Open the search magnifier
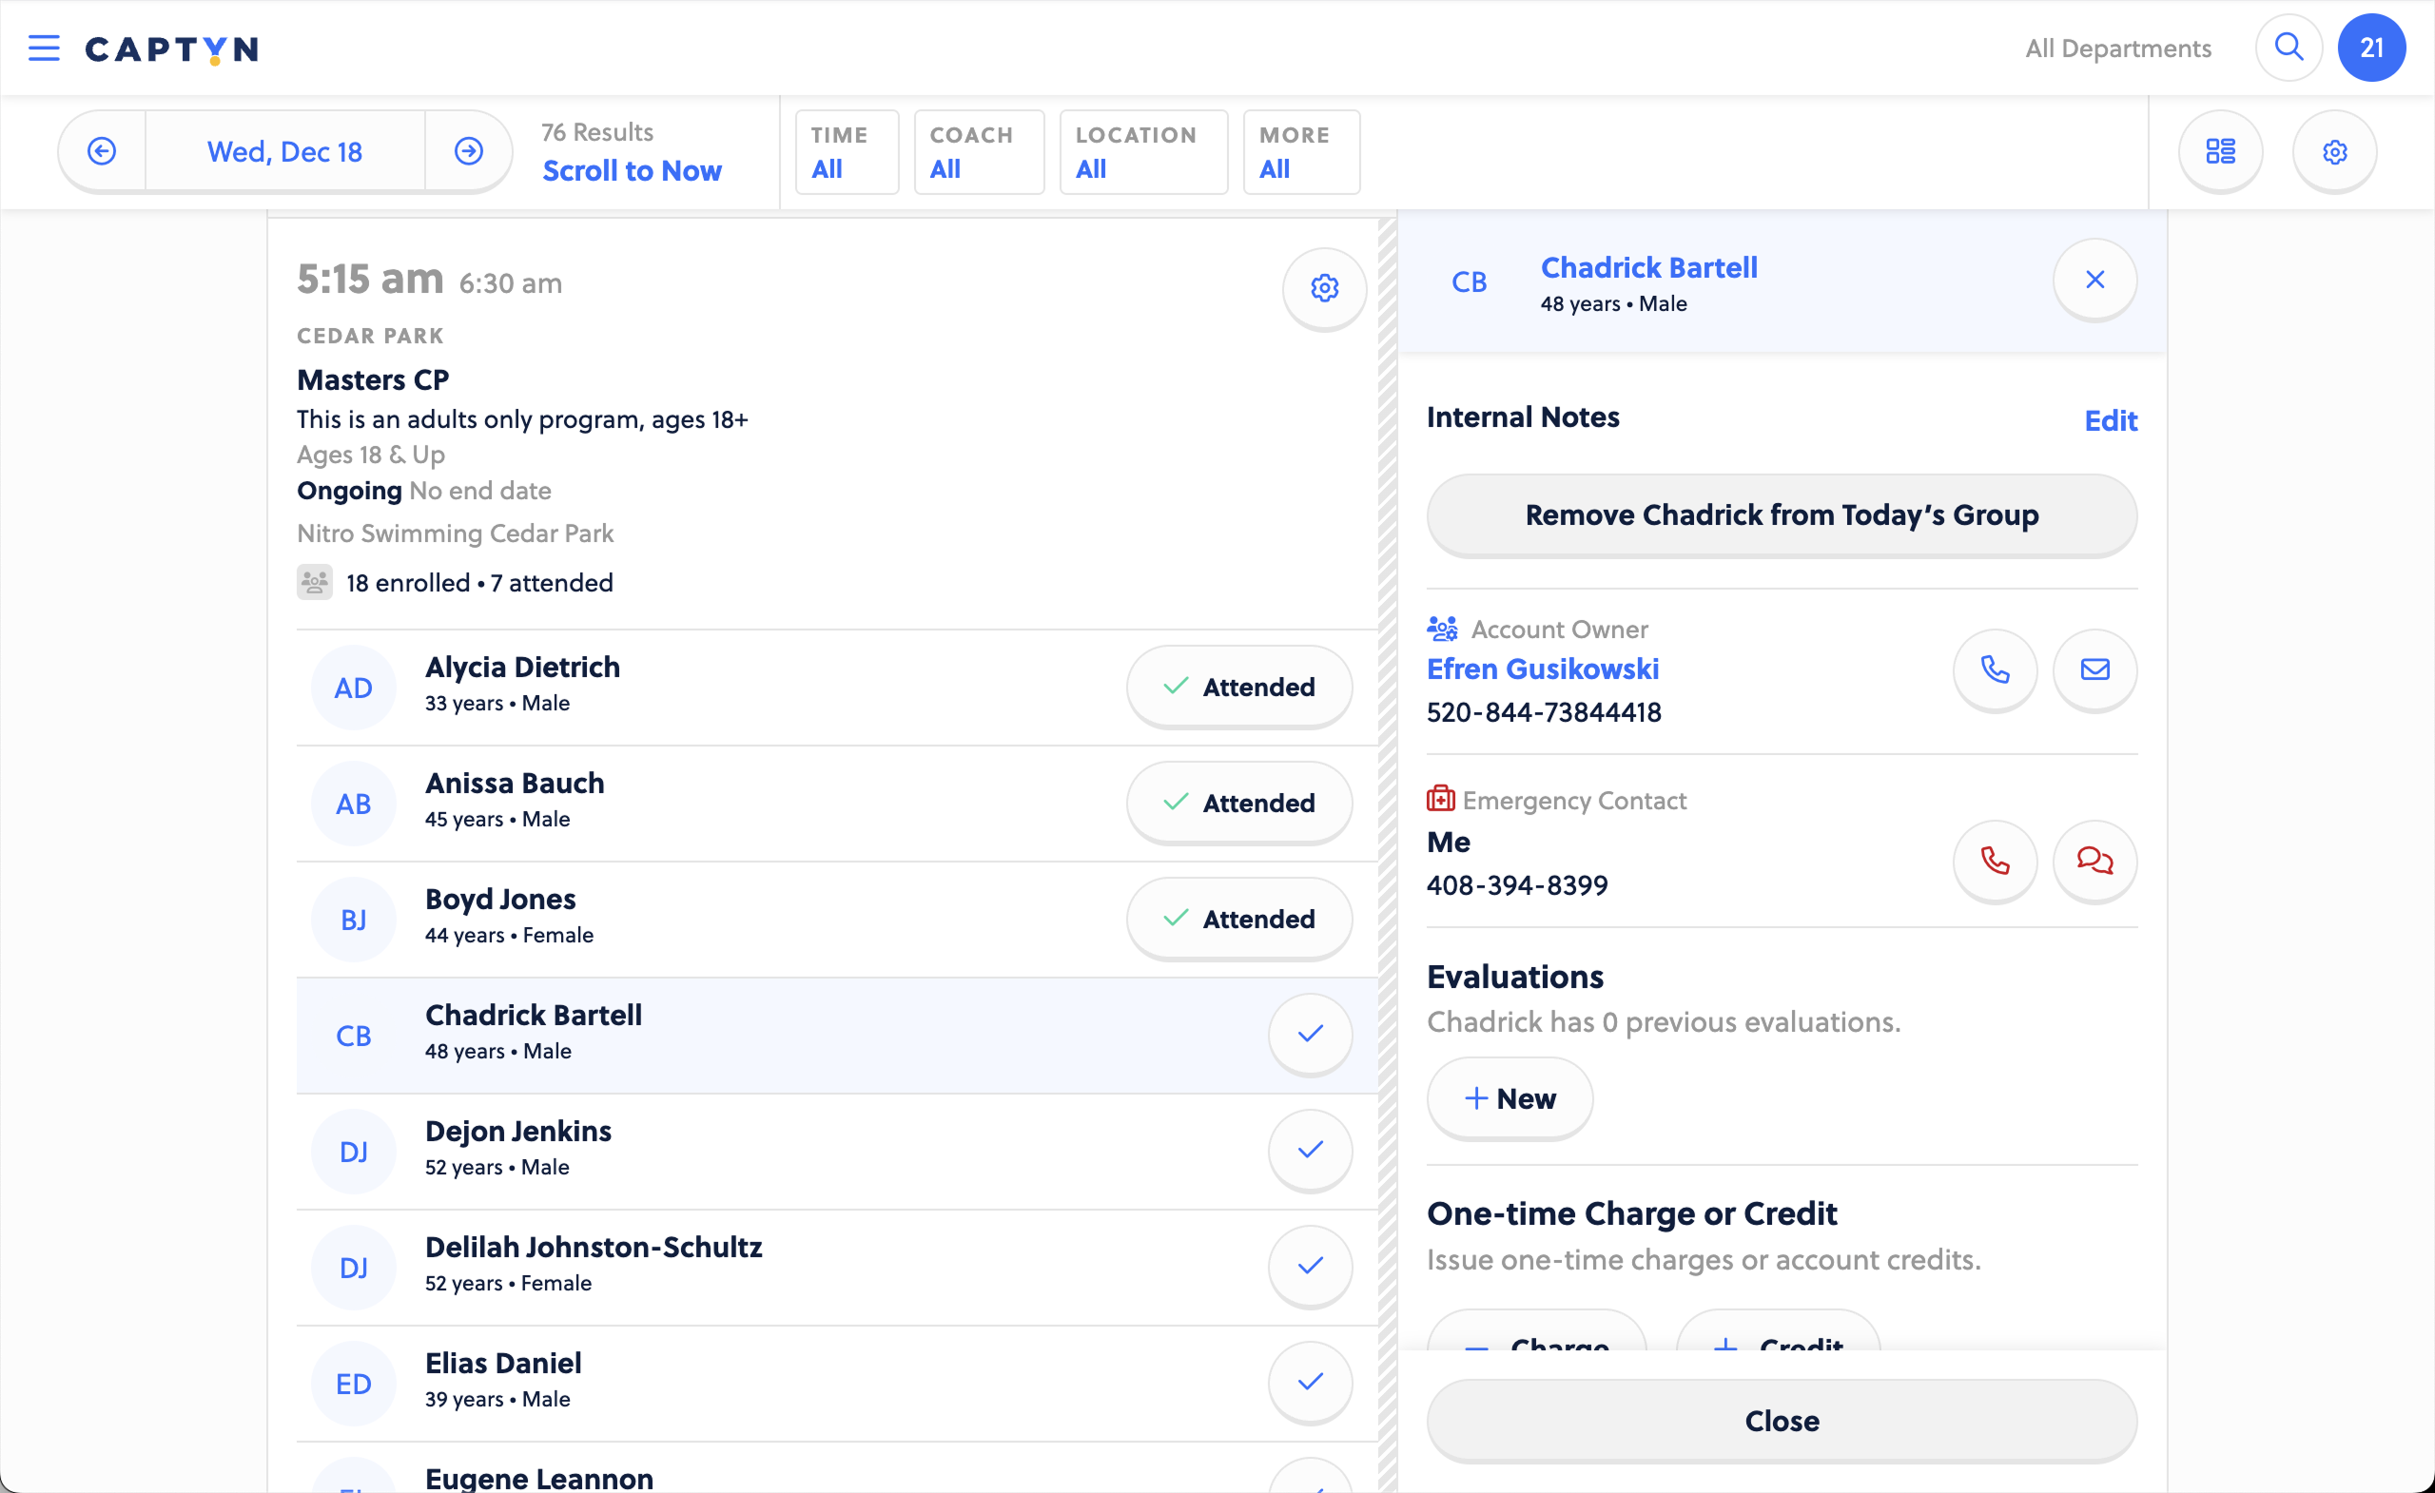The width and height of the screenshot is (2435, 1493). (2288, 48)
